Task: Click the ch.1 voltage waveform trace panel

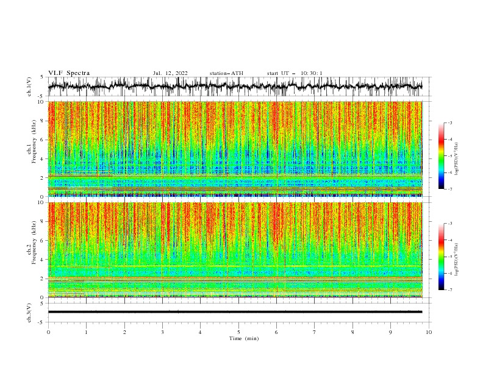Action: point(239,87)
